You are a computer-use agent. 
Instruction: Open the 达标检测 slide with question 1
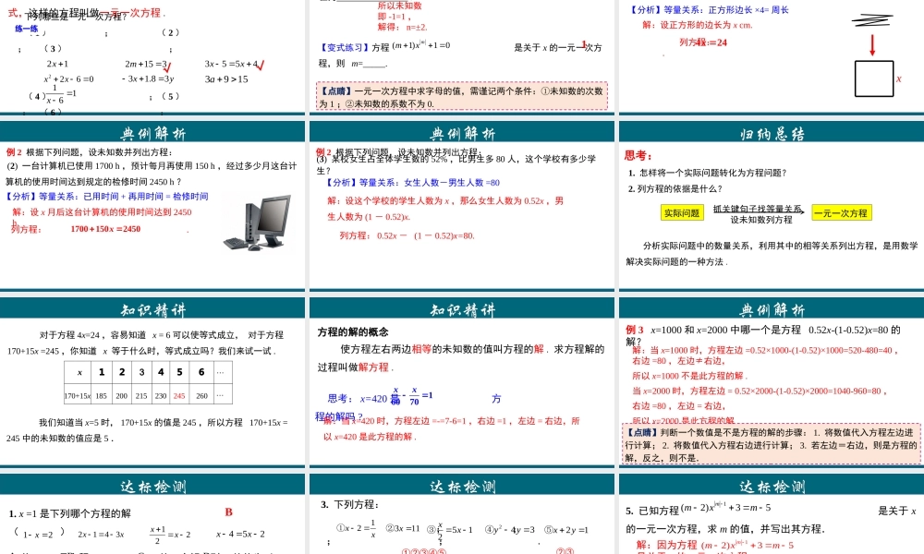click(152, 514)
